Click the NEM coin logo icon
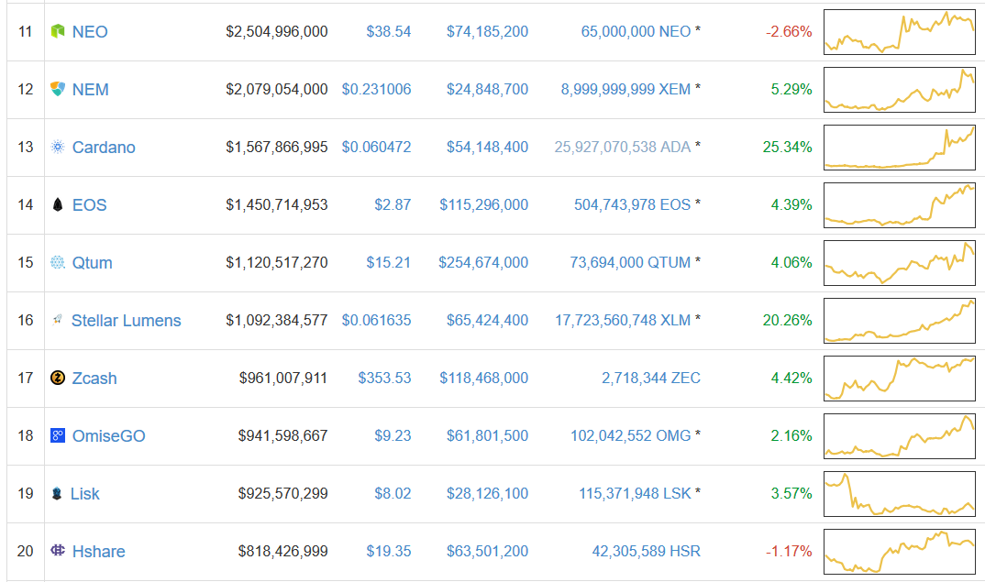The height and width of the screenshot is (582, 985). [58, 90]
